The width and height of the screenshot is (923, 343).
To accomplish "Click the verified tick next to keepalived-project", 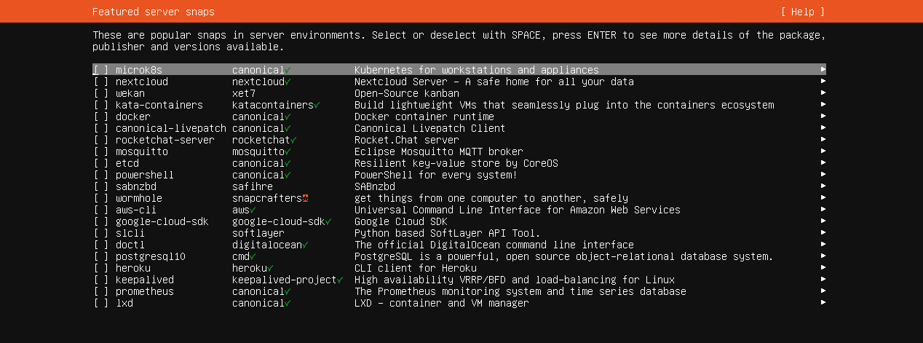I will click(341, 280).
